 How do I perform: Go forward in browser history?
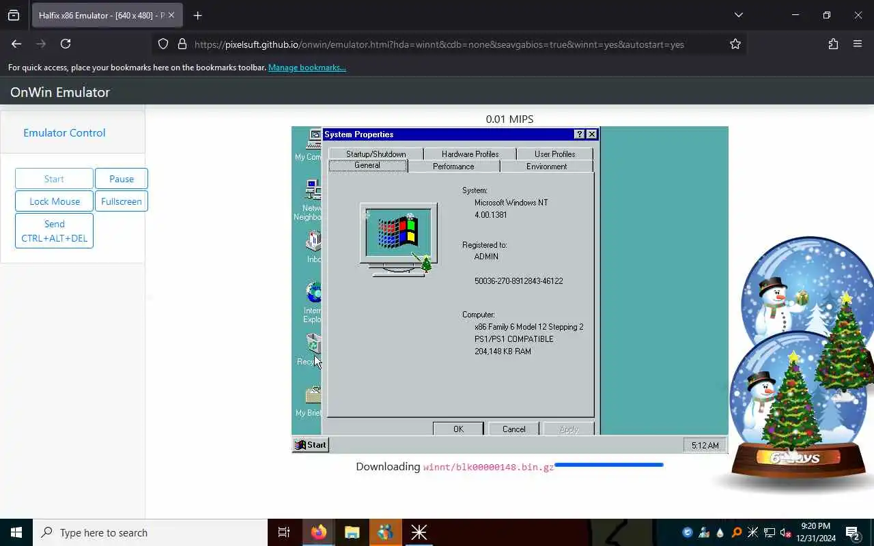tap(41, 44)
